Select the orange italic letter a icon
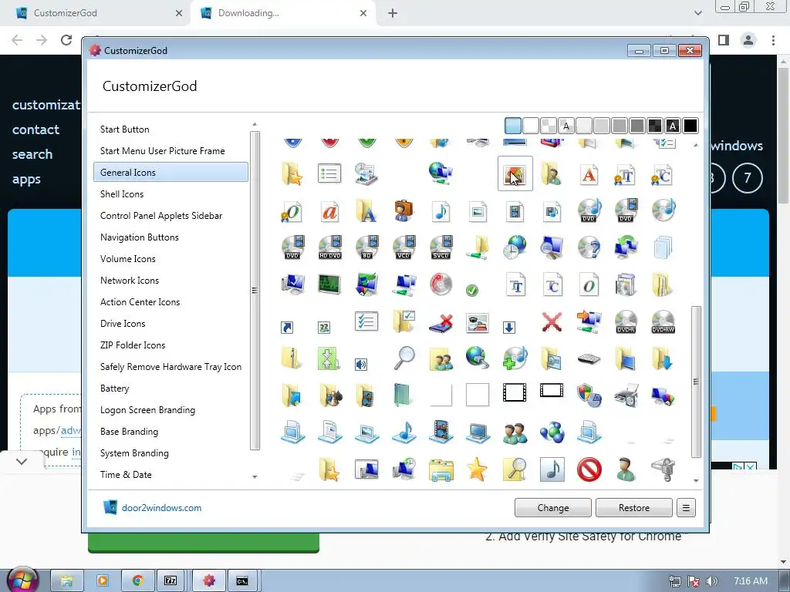Image resolution: width=790 pixels, height=592 pixels. click(330, 211)
